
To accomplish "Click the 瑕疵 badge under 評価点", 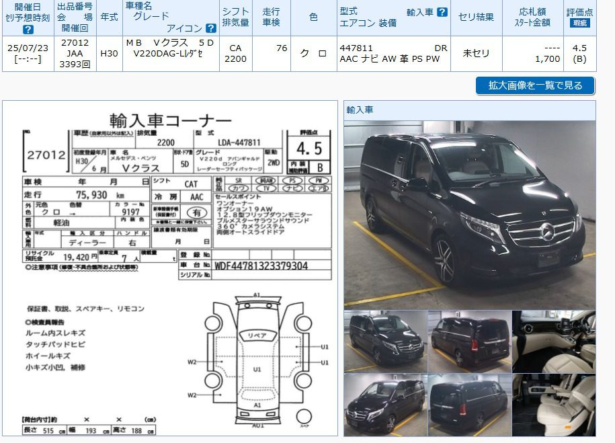I will pyautogui.click(x=579, y=23).
